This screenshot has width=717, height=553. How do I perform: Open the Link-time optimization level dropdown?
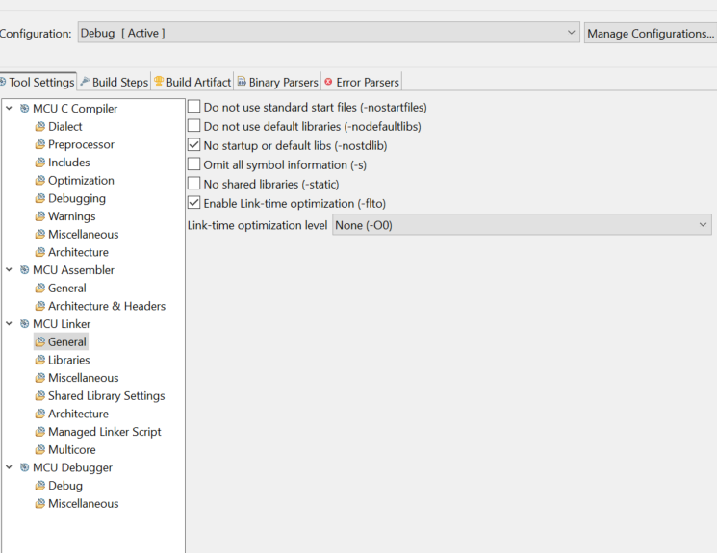[522, 225]
